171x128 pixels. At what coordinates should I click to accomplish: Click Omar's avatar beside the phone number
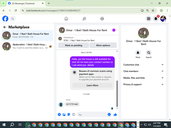(61, 104)
